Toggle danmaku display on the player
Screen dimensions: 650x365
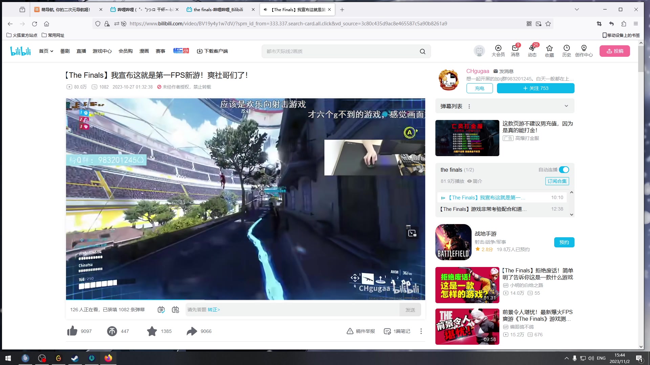click(161, 310)
